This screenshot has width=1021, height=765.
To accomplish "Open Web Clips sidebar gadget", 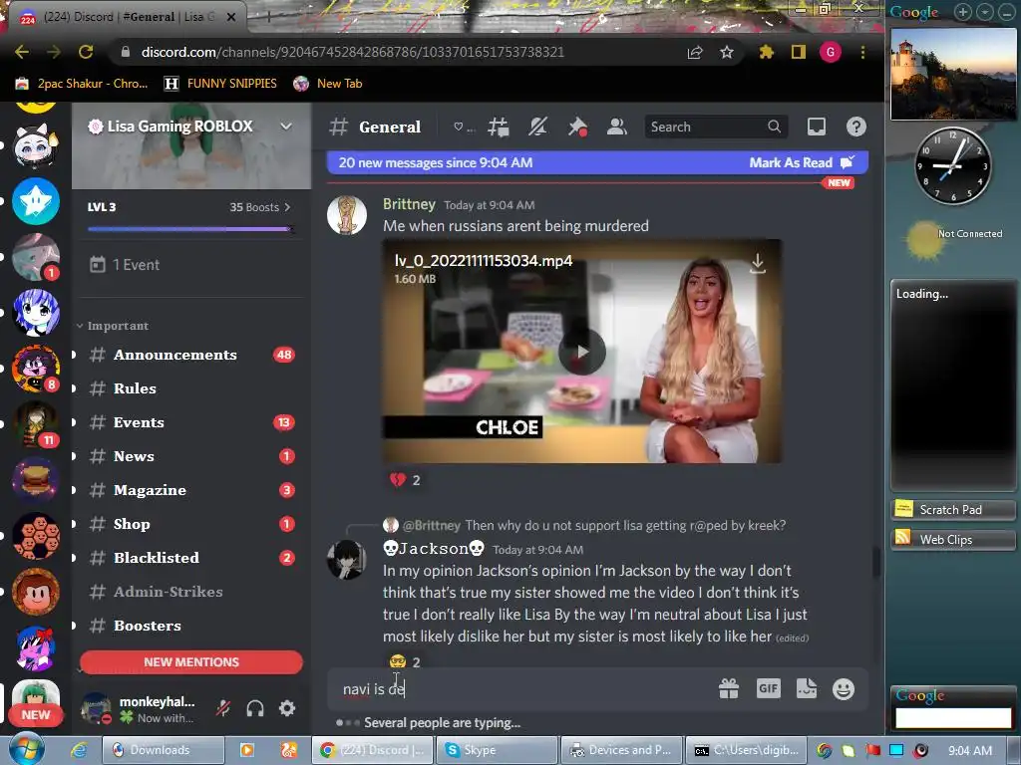I will (x=952, y=539).
